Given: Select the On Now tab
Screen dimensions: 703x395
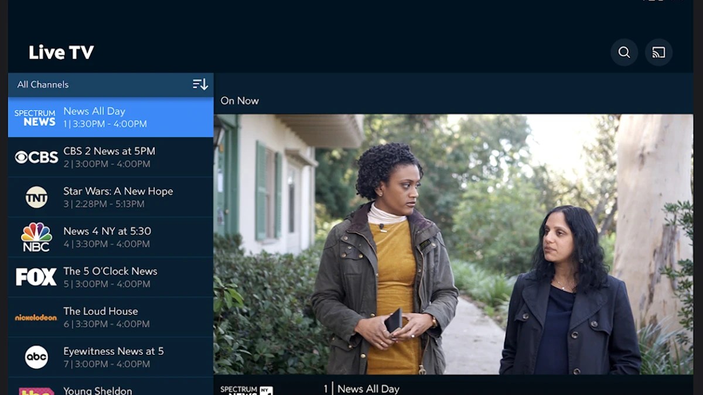Looking at the screenshot, I should 240,100.
